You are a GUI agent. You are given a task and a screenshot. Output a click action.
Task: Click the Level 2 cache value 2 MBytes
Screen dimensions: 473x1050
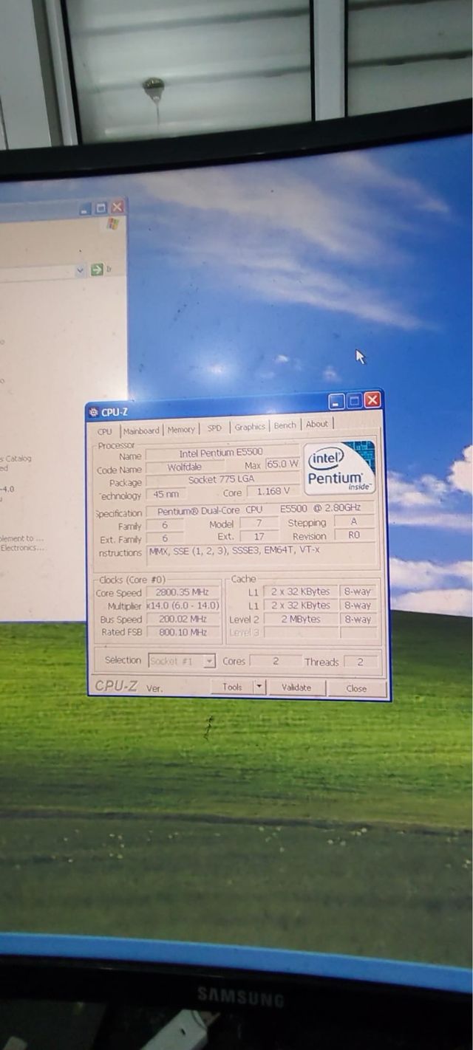(x=300, y=619)
